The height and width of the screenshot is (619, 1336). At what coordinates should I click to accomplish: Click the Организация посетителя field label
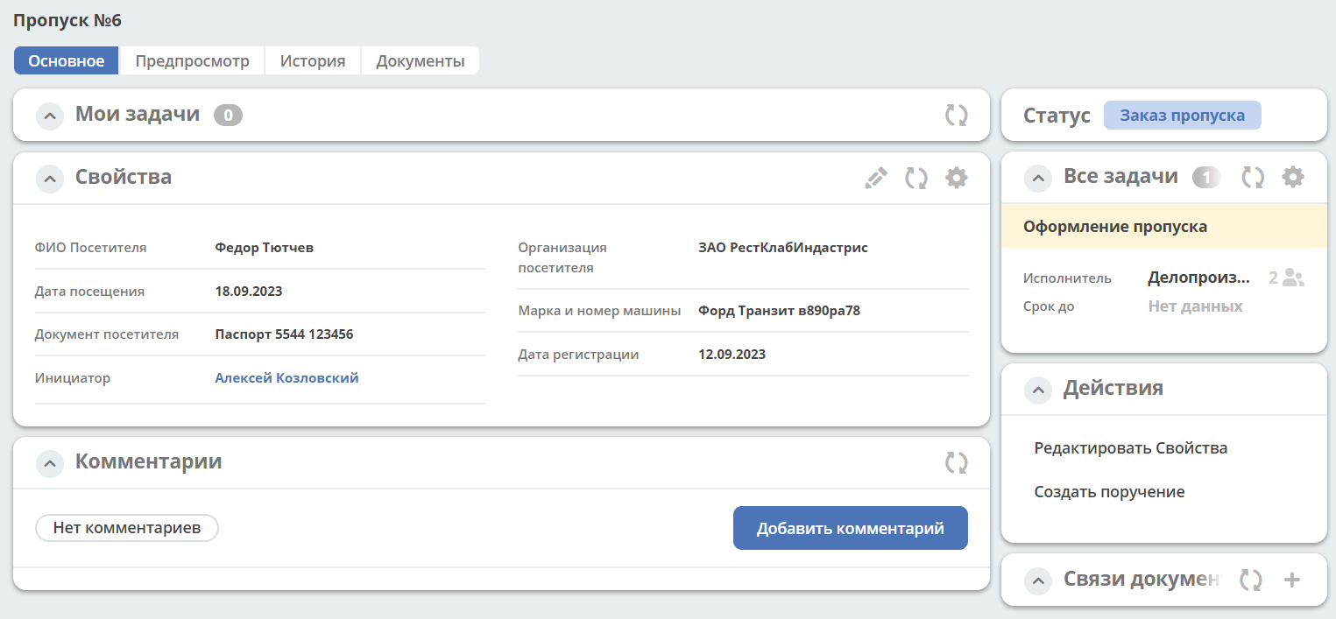click(x=562, y=258)
